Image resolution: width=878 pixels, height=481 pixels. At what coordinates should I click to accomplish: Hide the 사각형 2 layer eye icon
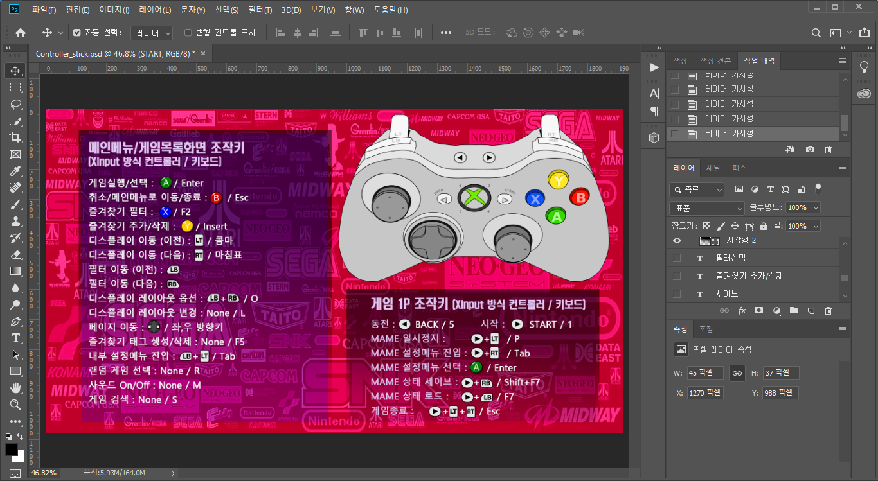(x=676, y=241)
